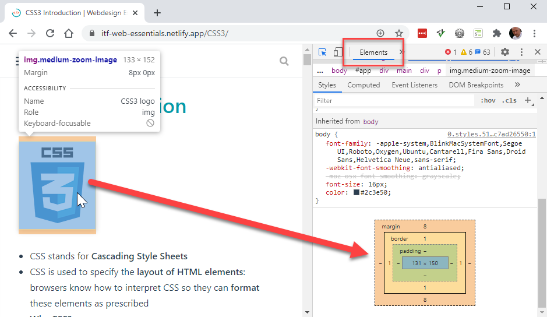Expand breadcrumb ellipsis in DOM path

pos(320,71)
